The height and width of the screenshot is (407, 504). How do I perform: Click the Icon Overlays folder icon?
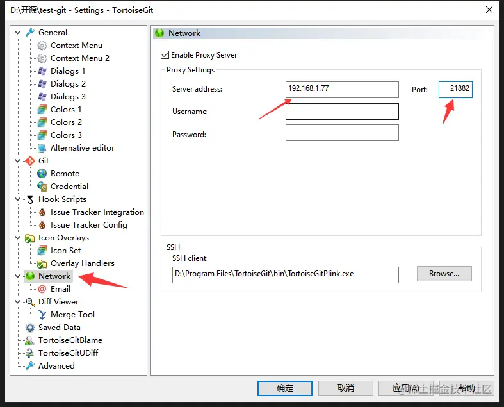[x=30, y=238]
